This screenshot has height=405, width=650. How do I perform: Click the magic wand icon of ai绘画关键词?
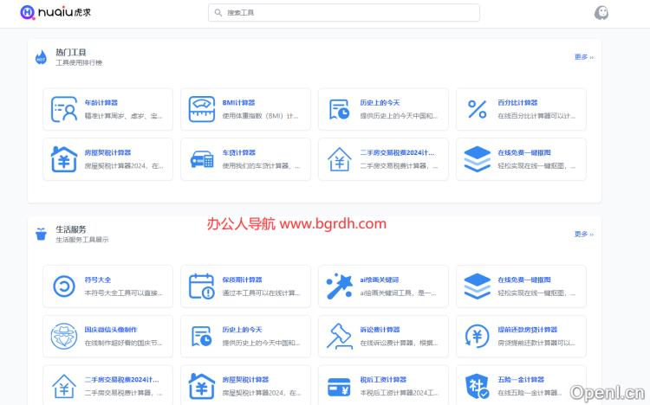point(339,286)
